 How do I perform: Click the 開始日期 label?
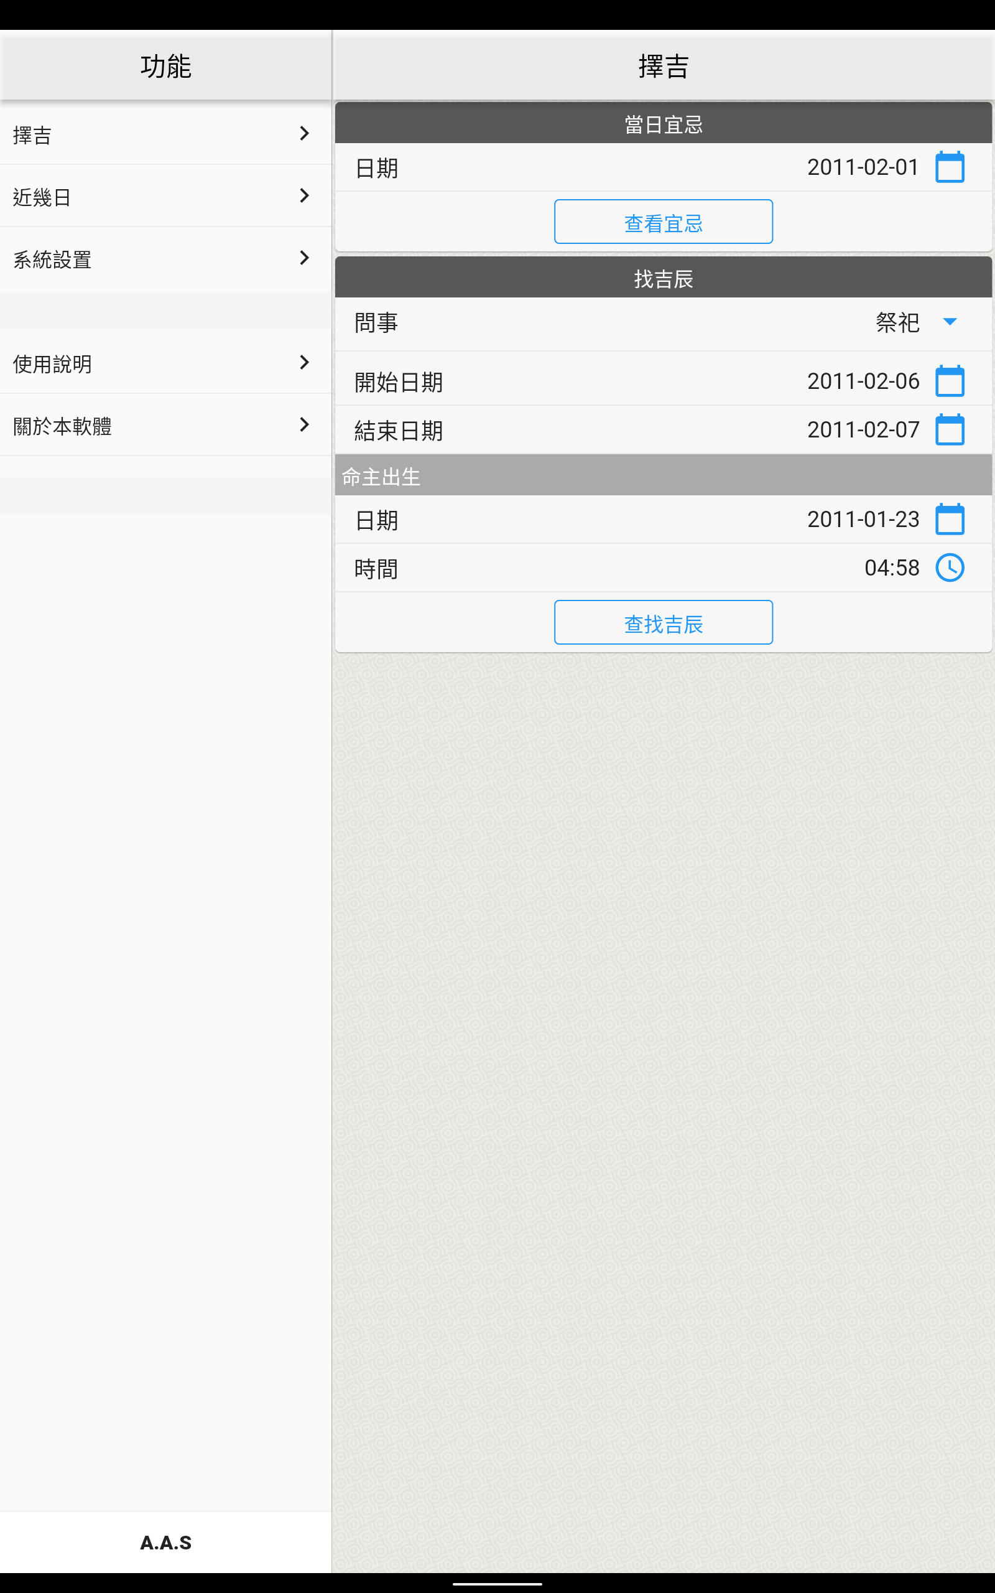399,382
